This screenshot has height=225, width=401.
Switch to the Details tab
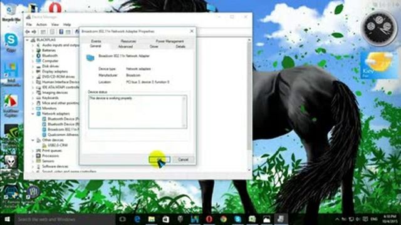pyautogui.click(x=180, y=46)
